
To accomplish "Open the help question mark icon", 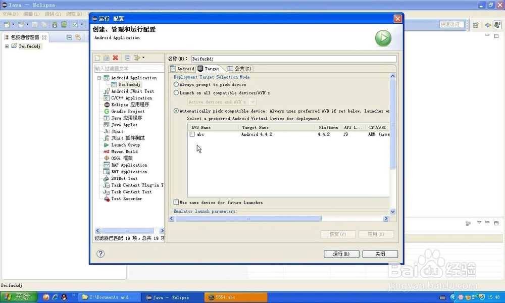I will (x=100, y=254).
